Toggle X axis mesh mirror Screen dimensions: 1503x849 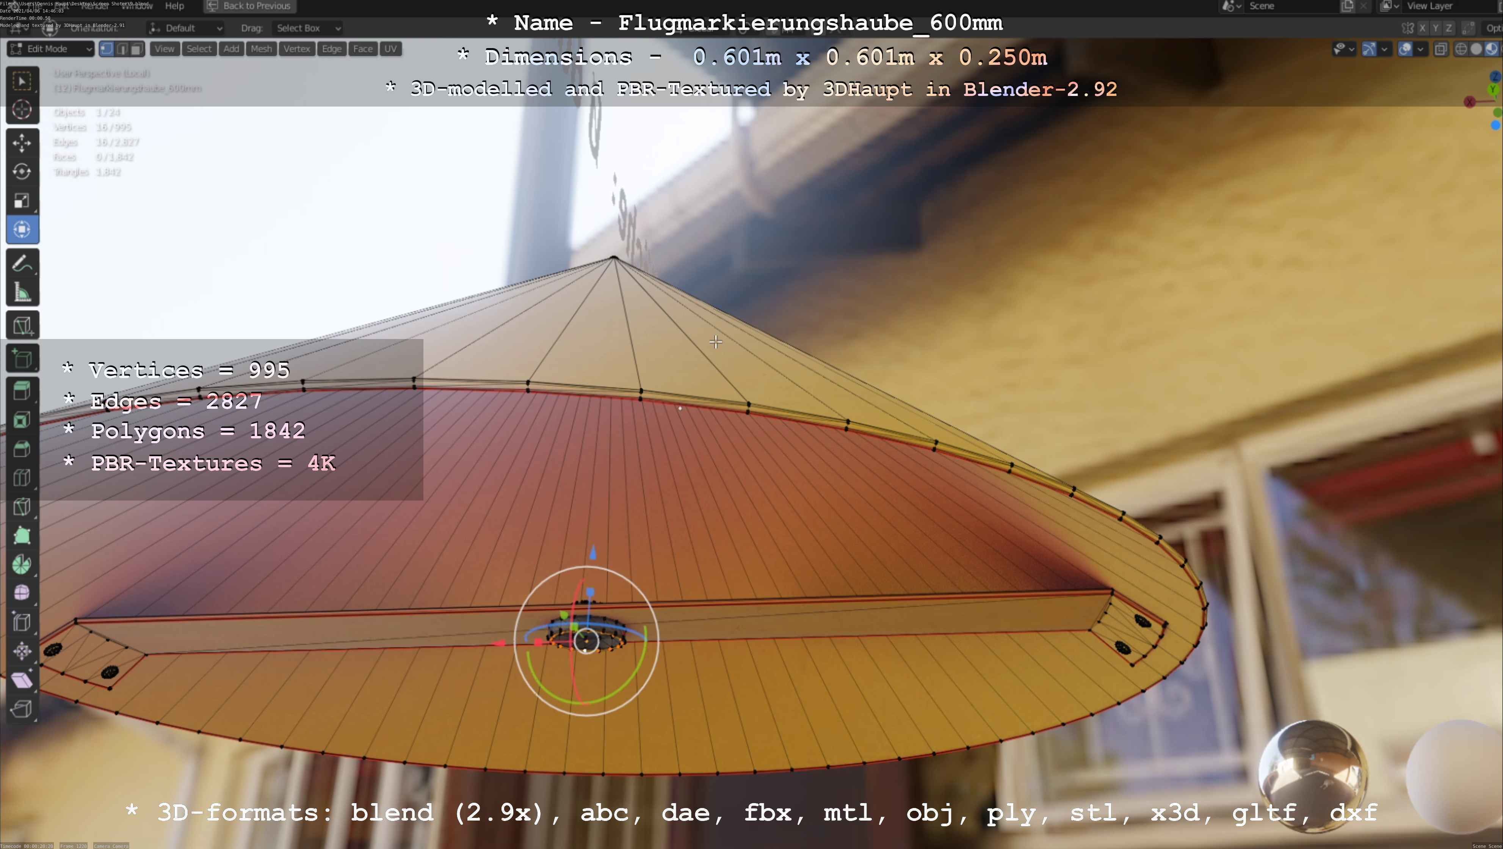(1423, 28)
